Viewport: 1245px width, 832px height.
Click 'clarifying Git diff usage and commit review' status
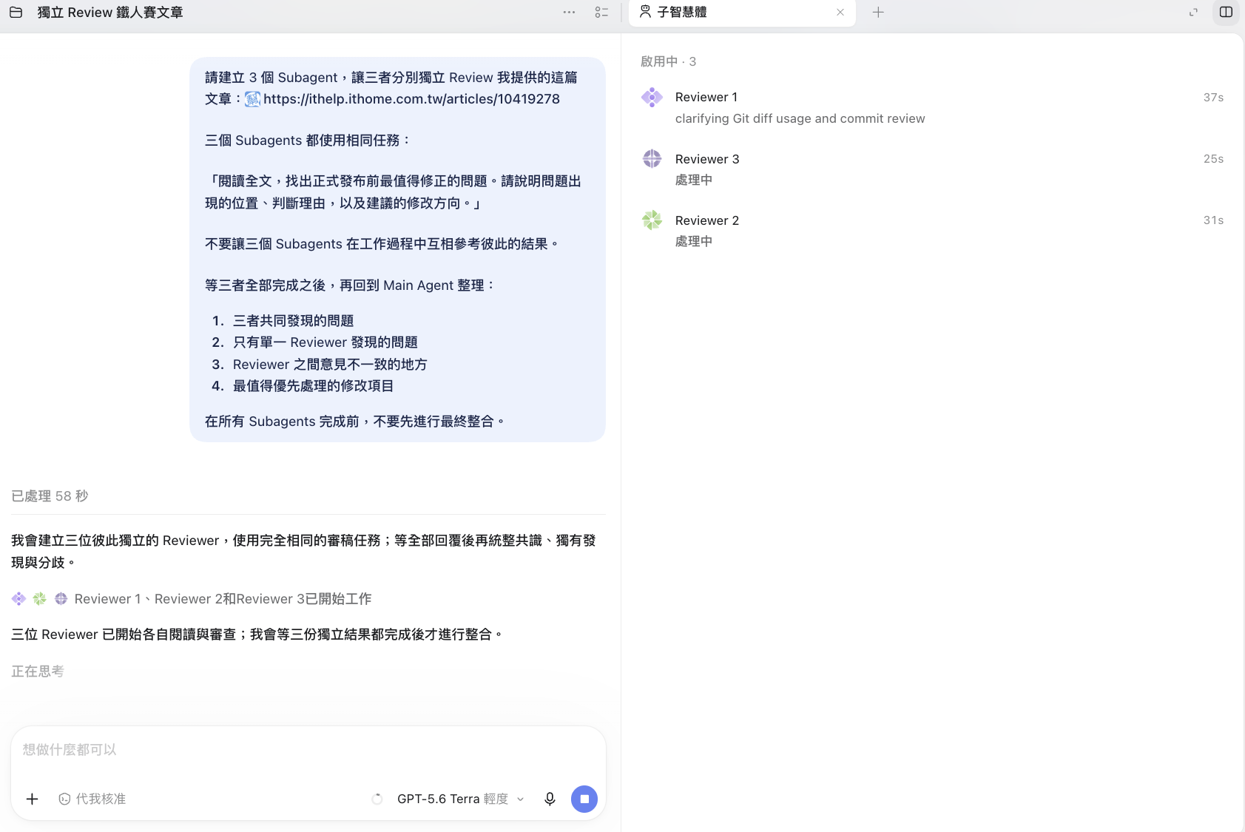(800, 118)
